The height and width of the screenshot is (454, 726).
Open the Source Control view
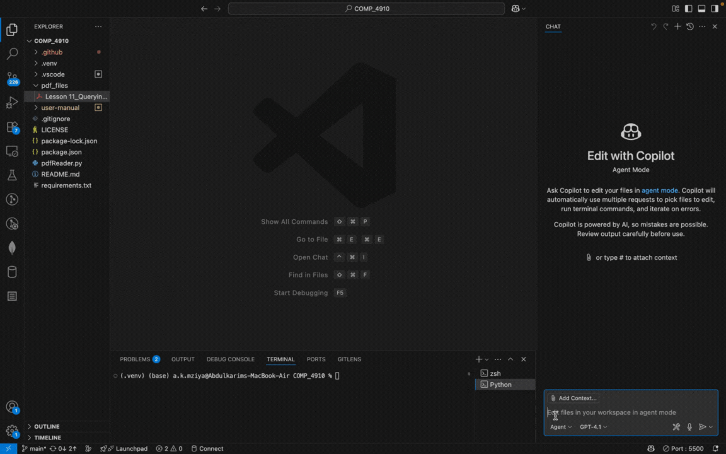[12, 78]
